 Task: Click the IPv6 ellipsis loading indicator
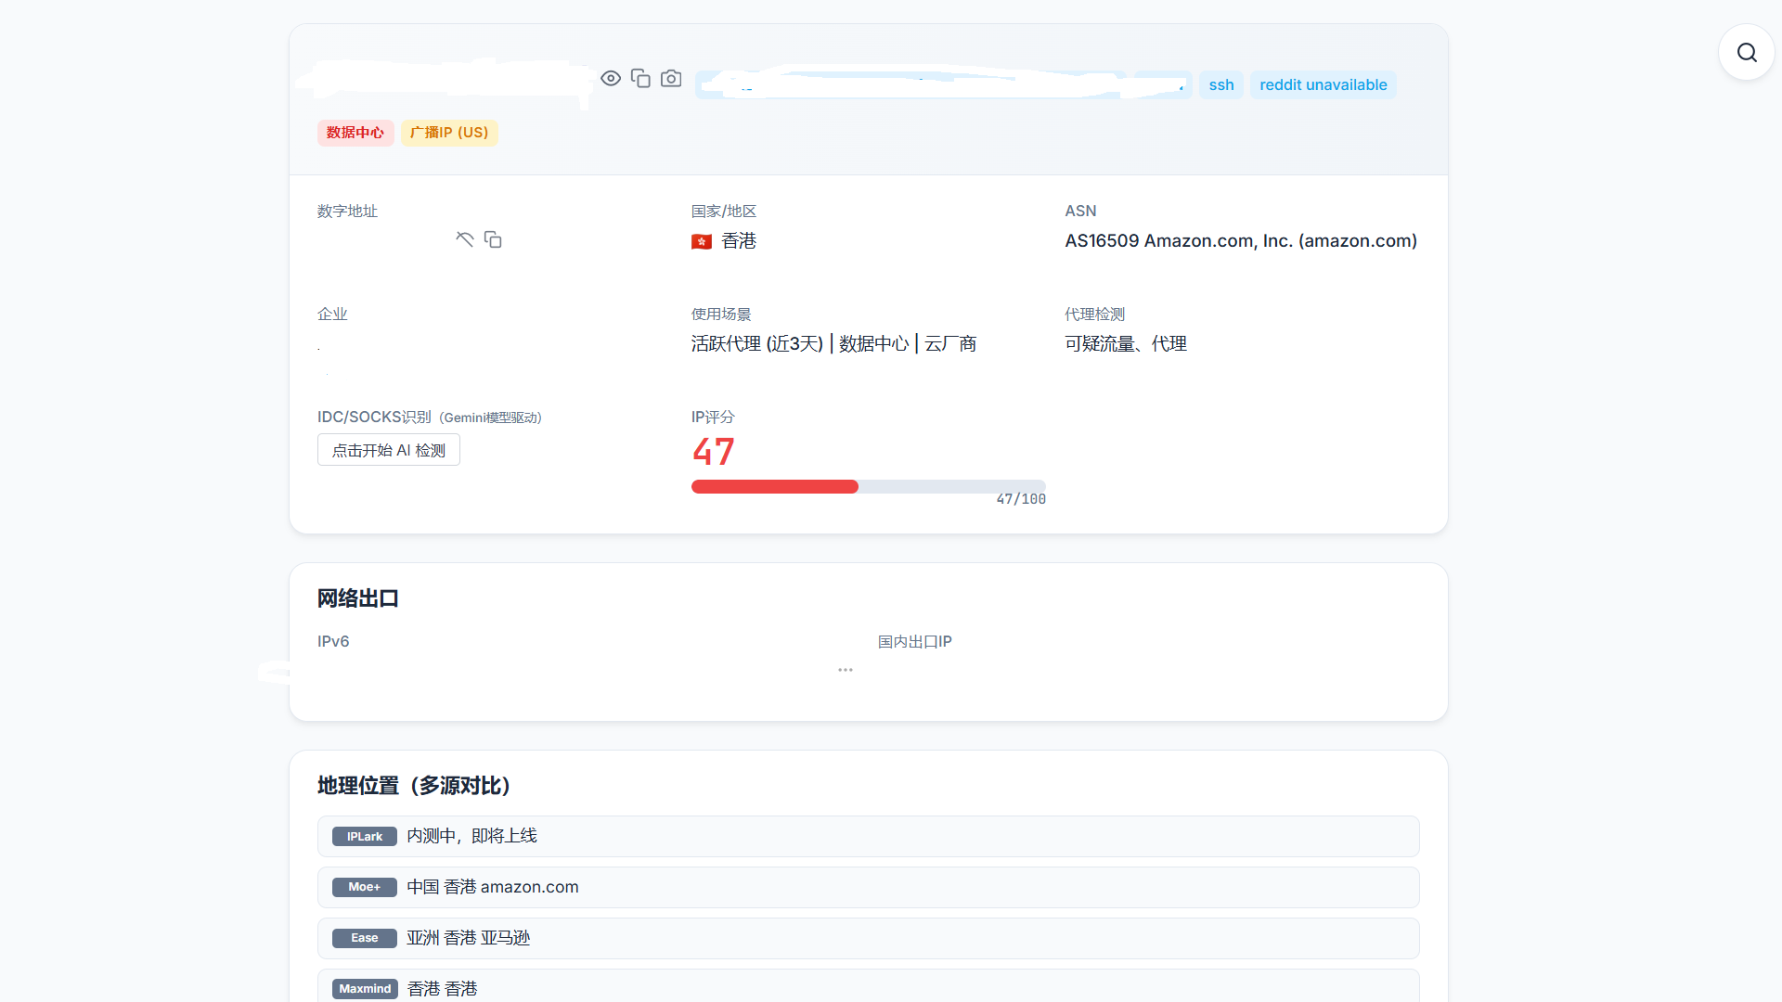846,670
